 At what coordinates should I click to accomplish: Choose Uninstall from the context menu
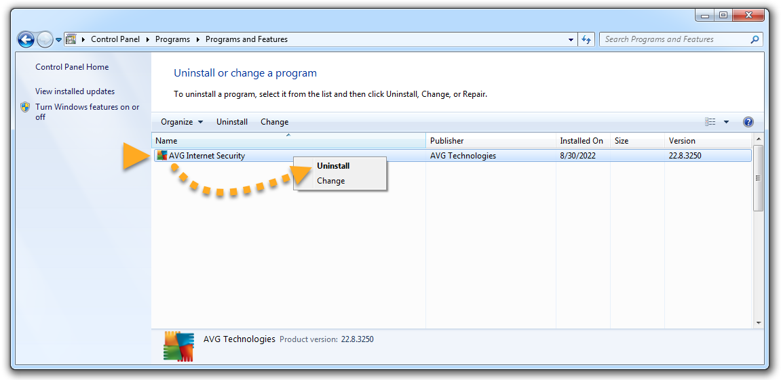click(333, 166)
